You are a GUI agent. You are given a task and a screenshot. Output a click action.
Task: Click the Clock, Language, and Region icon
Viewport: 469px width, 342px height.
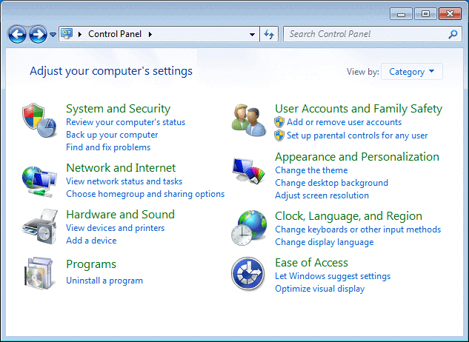pyautogui.click(x=249, y=228)
